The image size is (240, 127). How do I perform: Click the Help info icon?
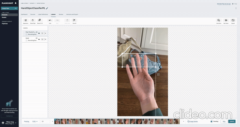click(x=233, y=4)
